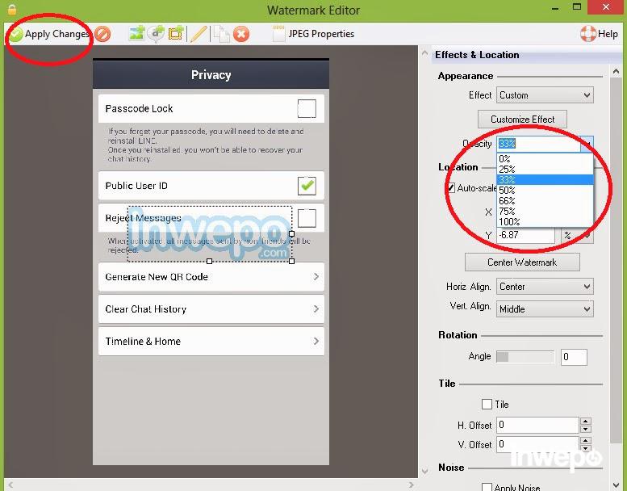Click the add text watermark icon

pyautogui.click(x=156, y=34)
